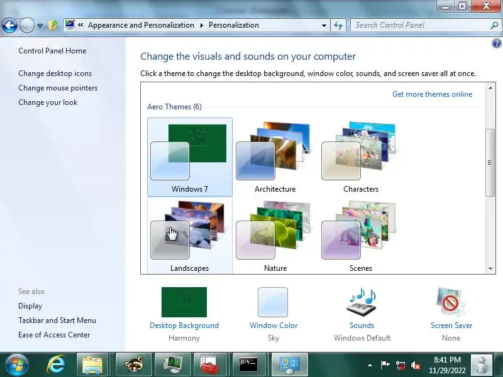Open the Window Color link
503x377 pixels.
pyautogui.click(x=274, y=325)
